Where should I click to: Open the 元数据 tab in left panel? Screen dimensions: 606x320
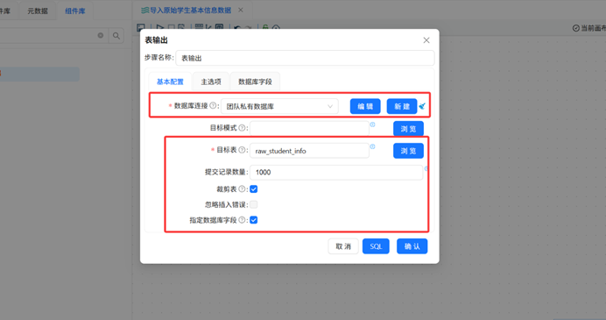coord(38,11)
